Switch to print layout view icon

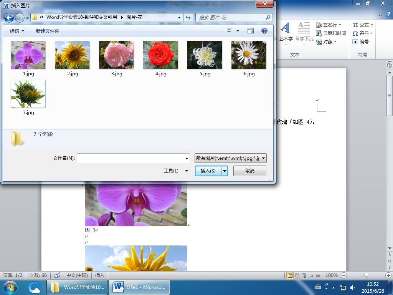click(290, 275)
